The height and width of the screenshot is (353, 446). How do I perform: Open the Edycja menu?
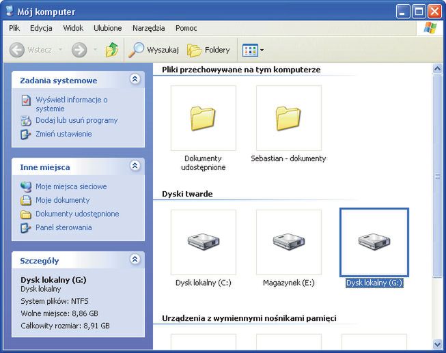click(x=41, y=28)
